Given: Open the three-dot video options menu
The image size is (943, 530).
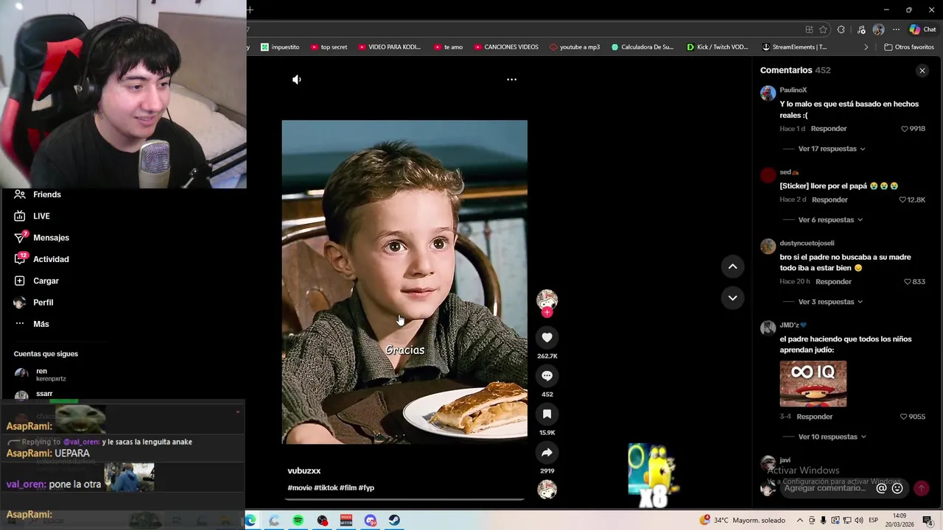Looking at the screenshot, I should [x=511, y=79].
